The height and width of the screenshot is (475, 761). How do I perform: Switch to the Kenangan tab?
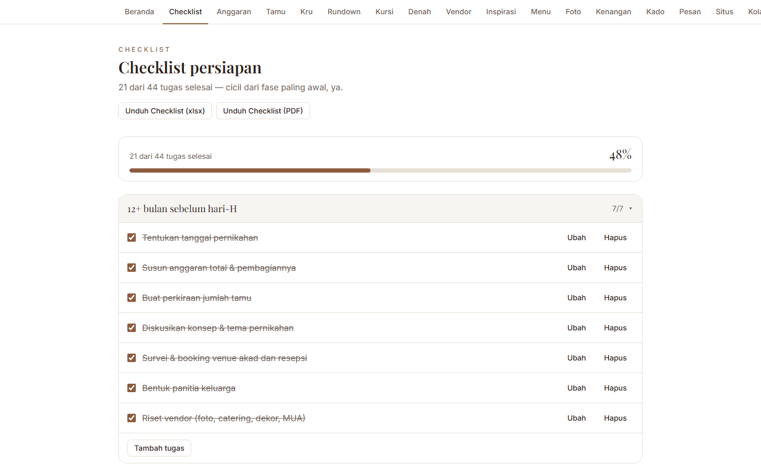[x=614, y=12]
